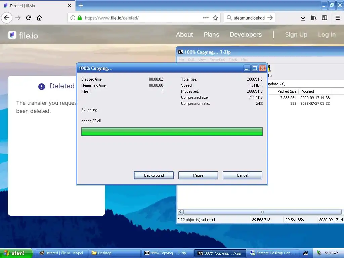
Task: Click the Log In link
Action: coord(327,35)
